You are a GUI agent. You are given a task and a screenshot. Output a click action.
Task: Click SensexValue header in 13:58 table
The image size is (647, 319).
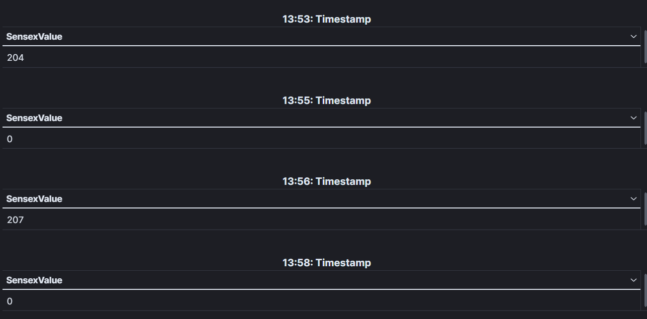click(x=34, y=280)
